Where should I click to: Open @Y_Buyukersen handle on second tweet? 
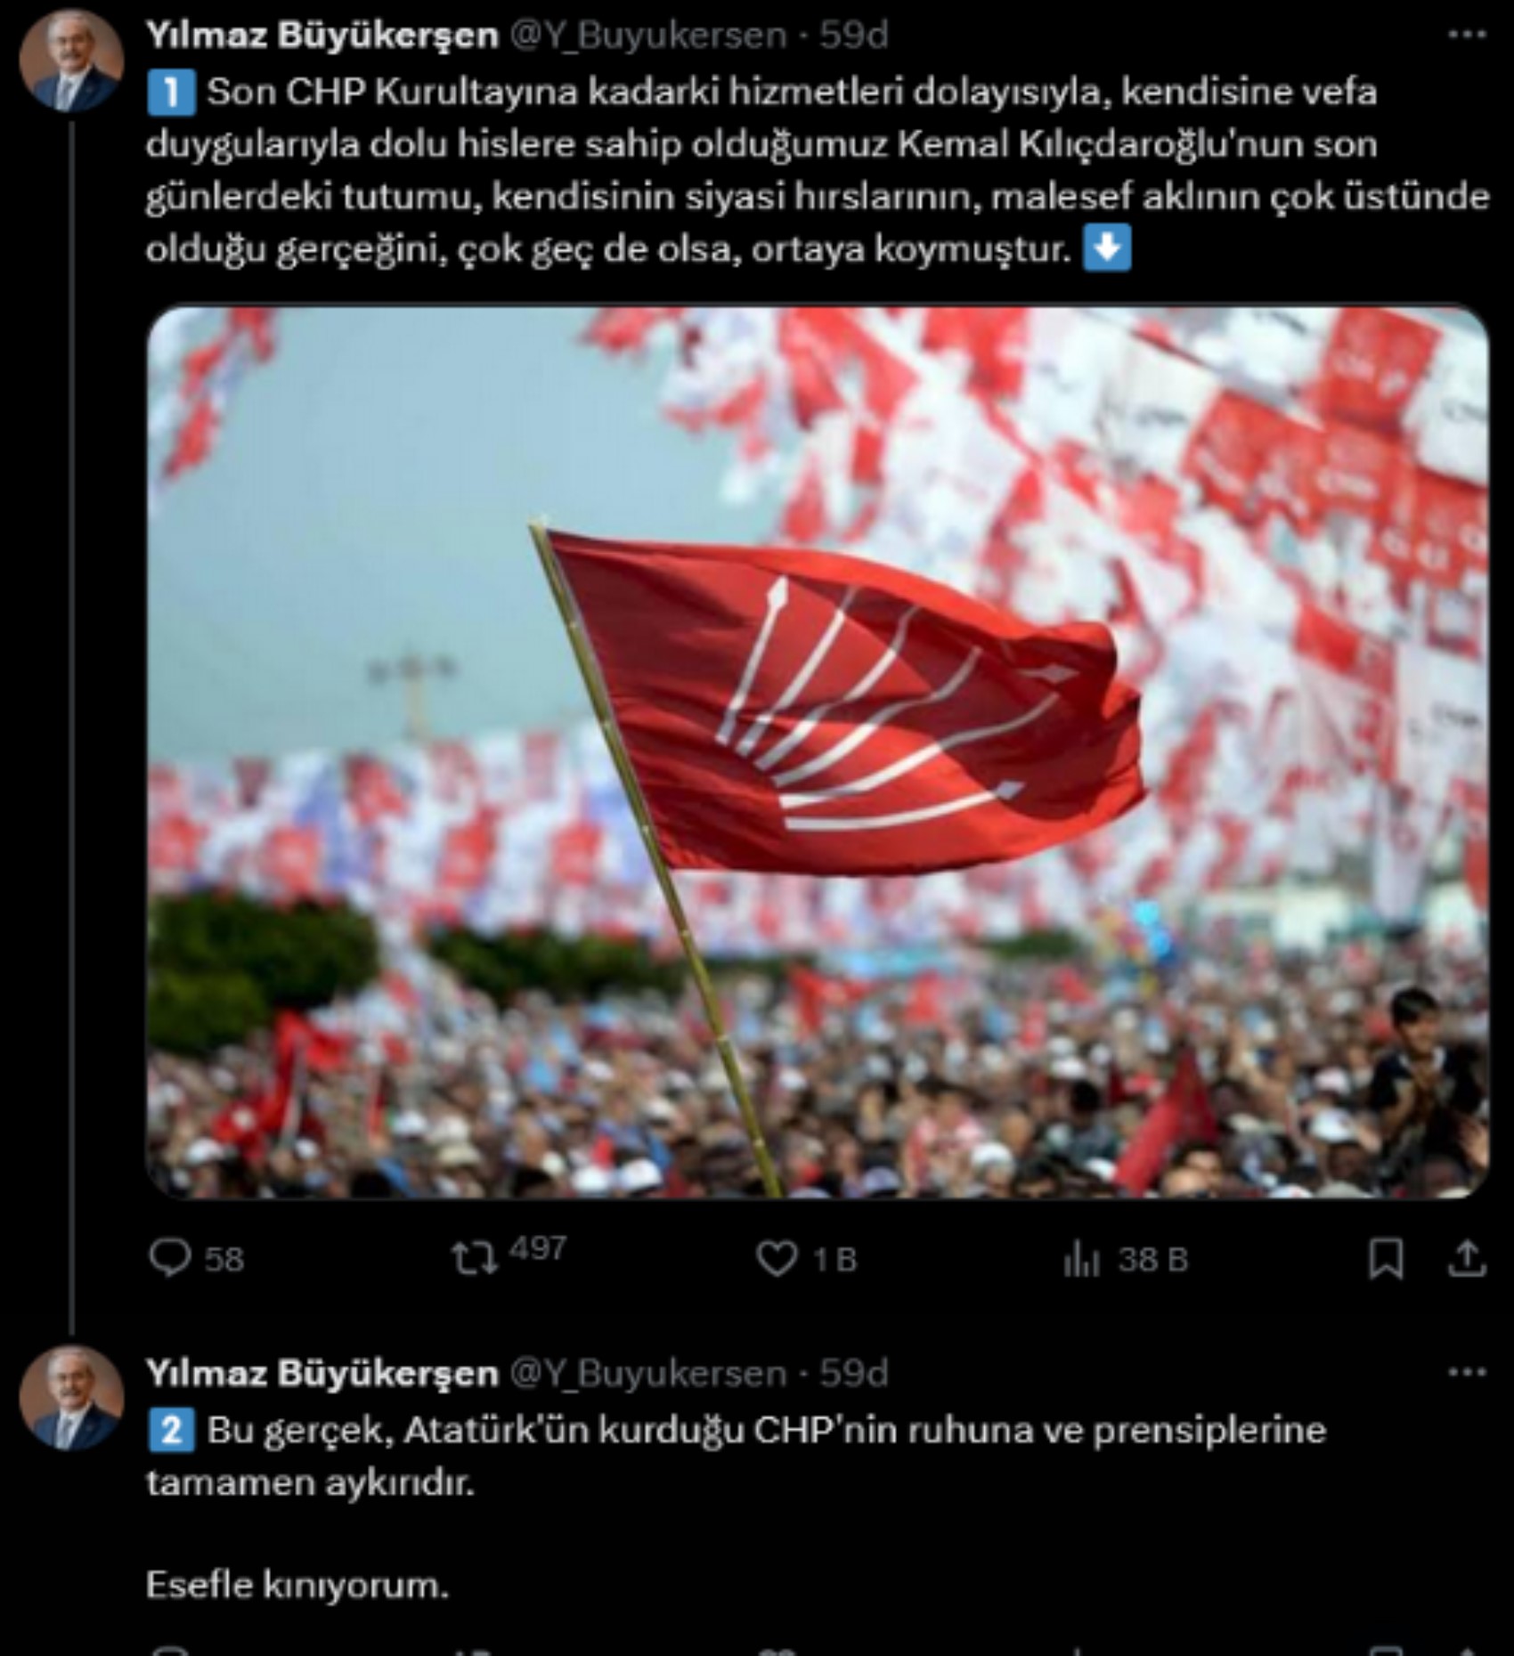point(648,1373)
